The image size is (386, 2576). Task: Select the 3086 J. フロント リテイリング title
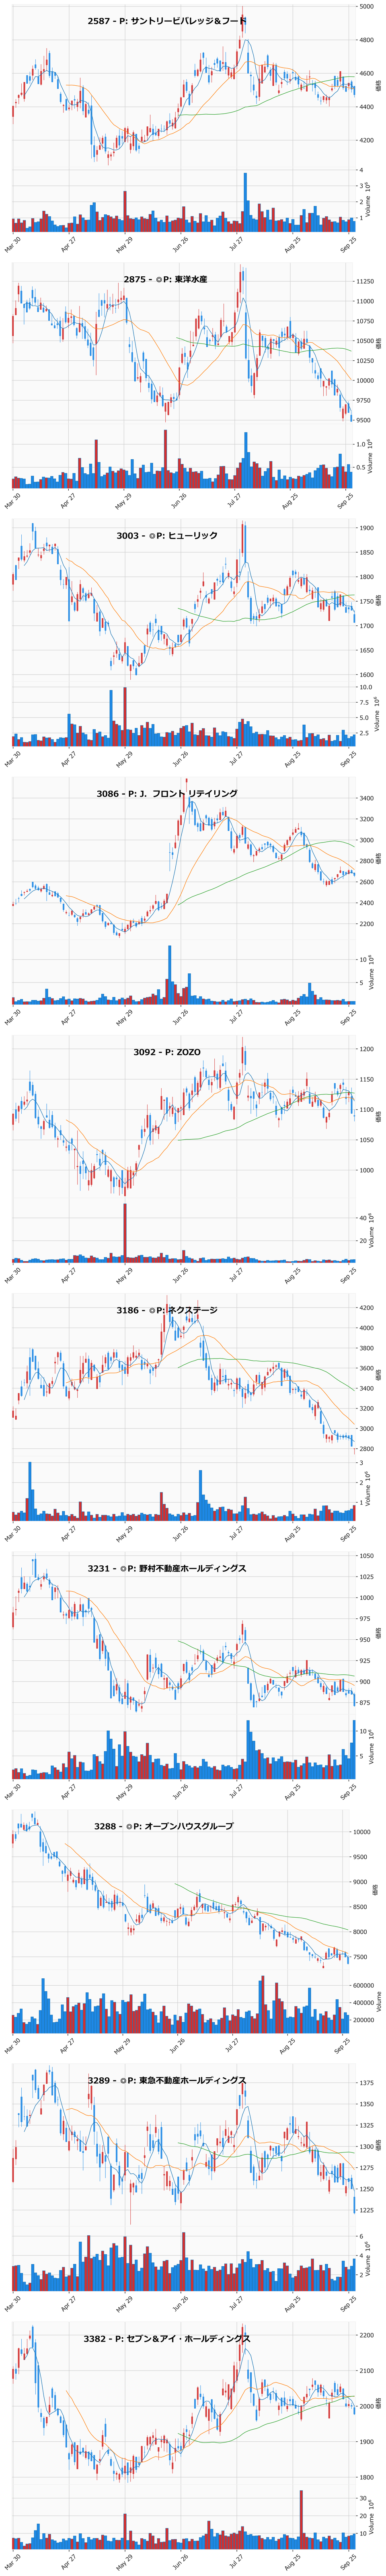(167, 793)
